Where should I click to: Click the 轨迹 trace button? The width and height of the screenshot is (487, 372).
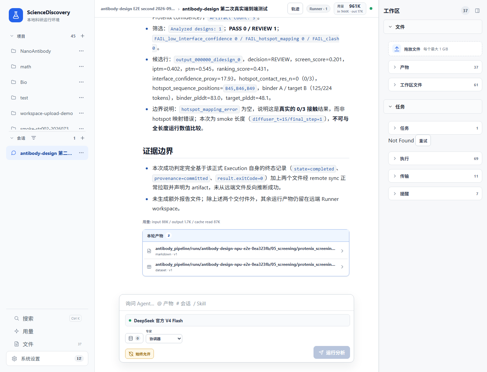(x=295, y=9)
